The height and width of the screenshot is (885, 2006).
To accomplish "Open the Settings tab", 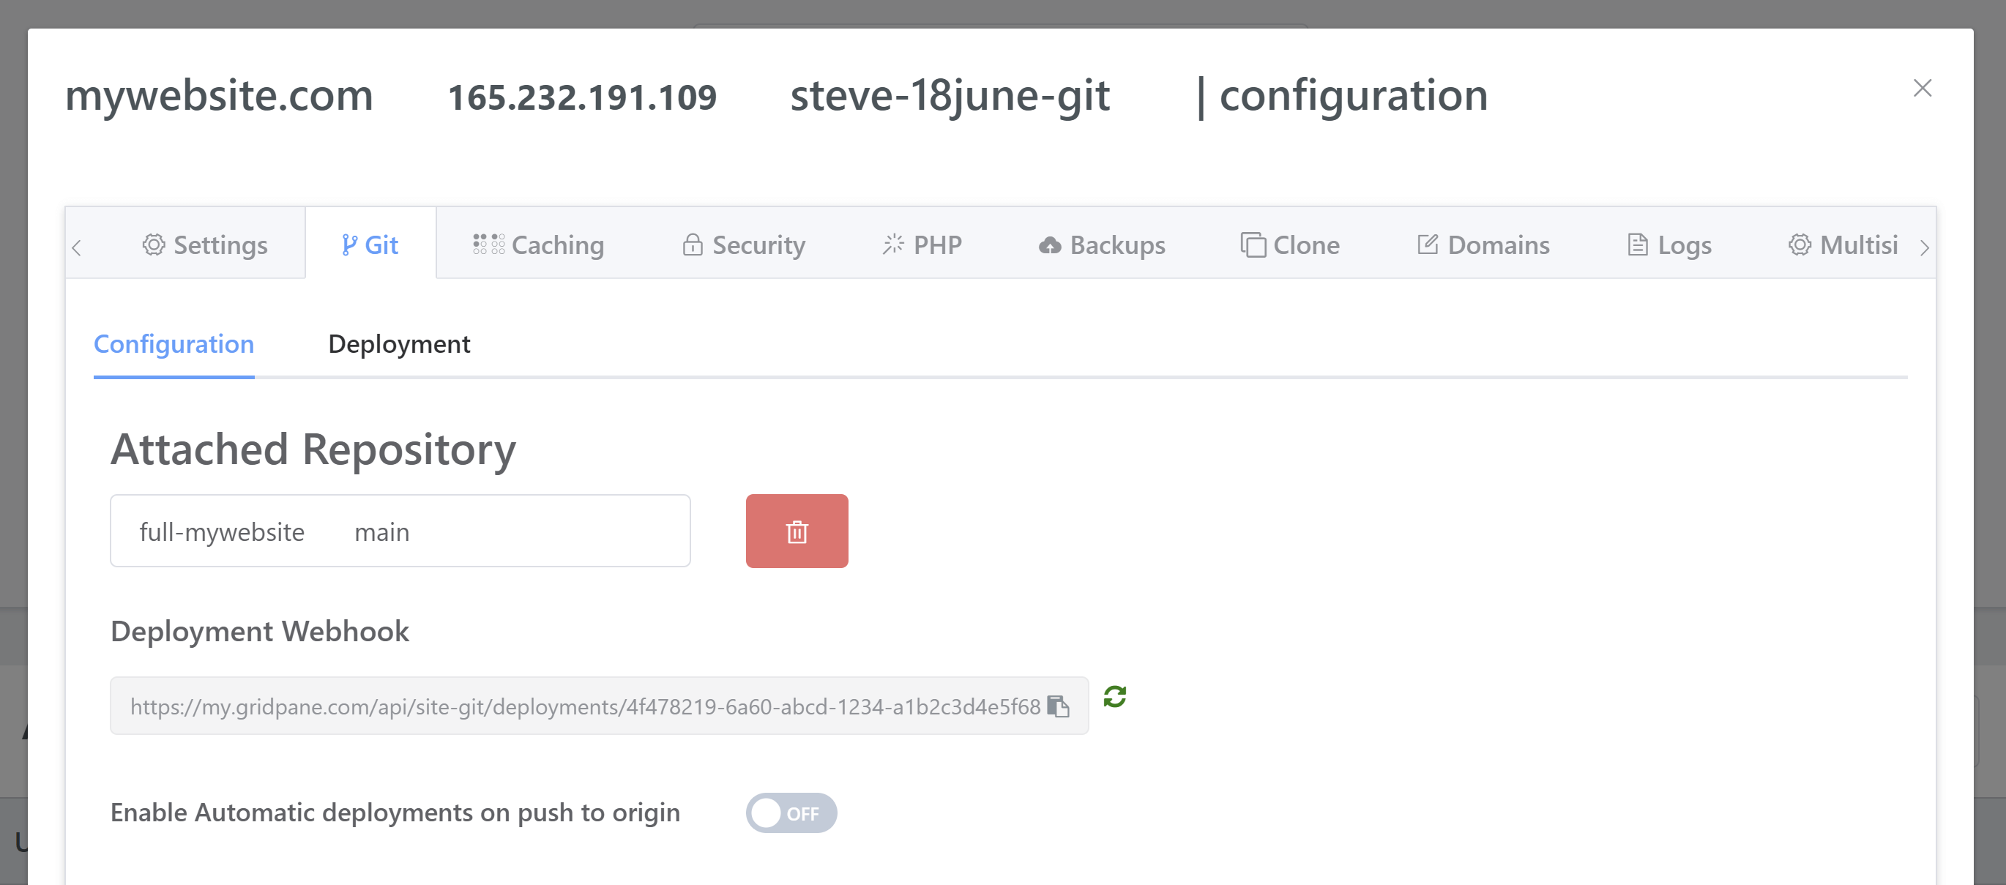I will pos(205,245).
